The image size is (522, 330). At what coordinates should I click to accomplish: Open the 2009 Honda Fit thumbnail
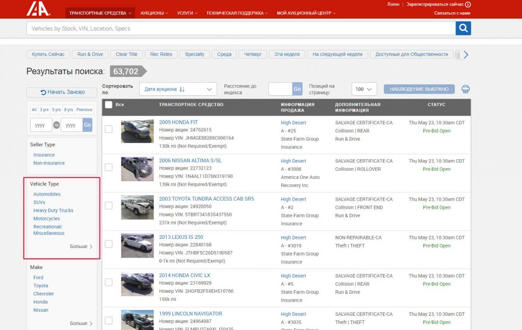(137, 131)
